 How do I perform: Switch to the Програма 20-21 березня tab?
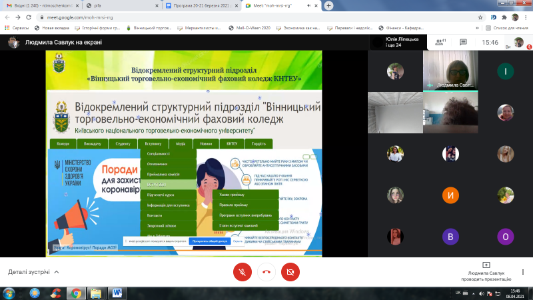click(202, 5)
